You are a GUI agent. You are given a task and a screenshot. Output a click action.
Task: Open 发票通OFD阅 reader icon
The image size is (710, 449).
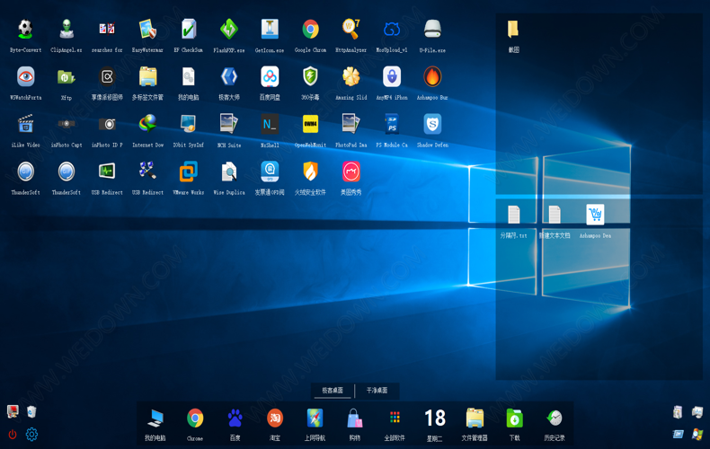270,172
